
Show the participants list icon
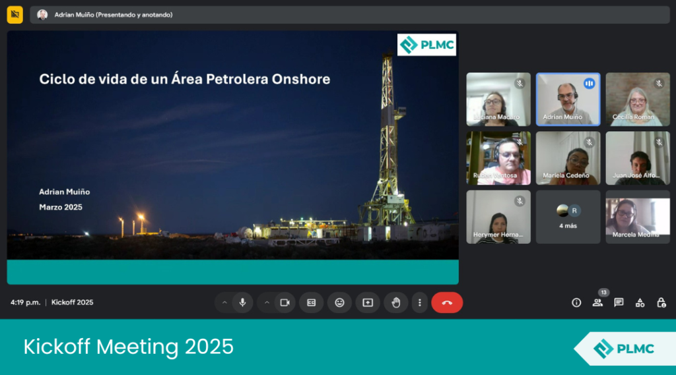click(x=597, y=303)
